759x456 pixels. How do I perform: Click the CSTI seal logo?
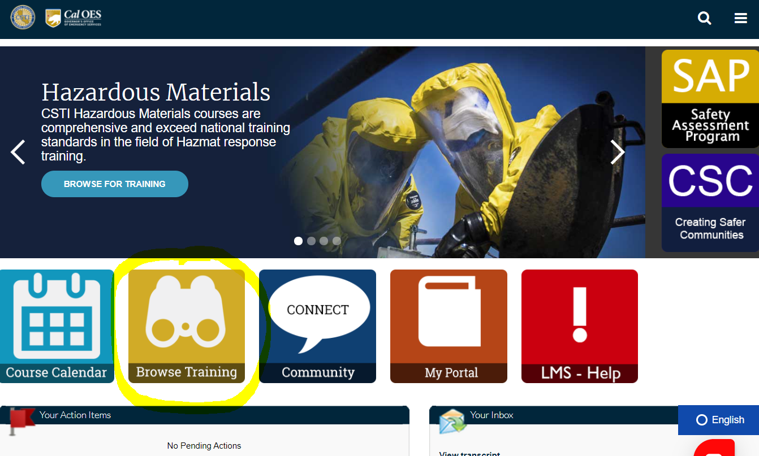click(x=22, y=18)
